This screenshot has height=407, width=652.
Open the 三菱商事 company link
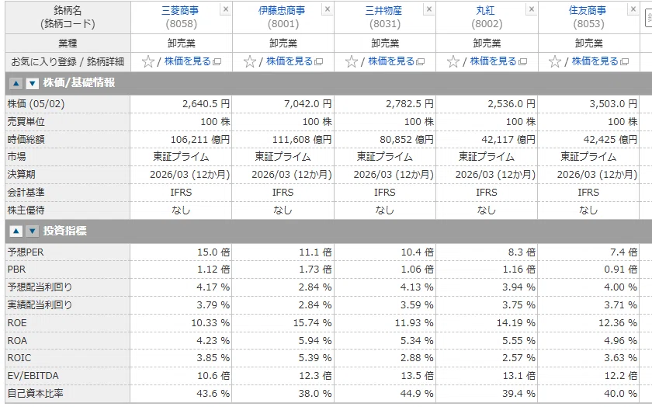point(180,10)
